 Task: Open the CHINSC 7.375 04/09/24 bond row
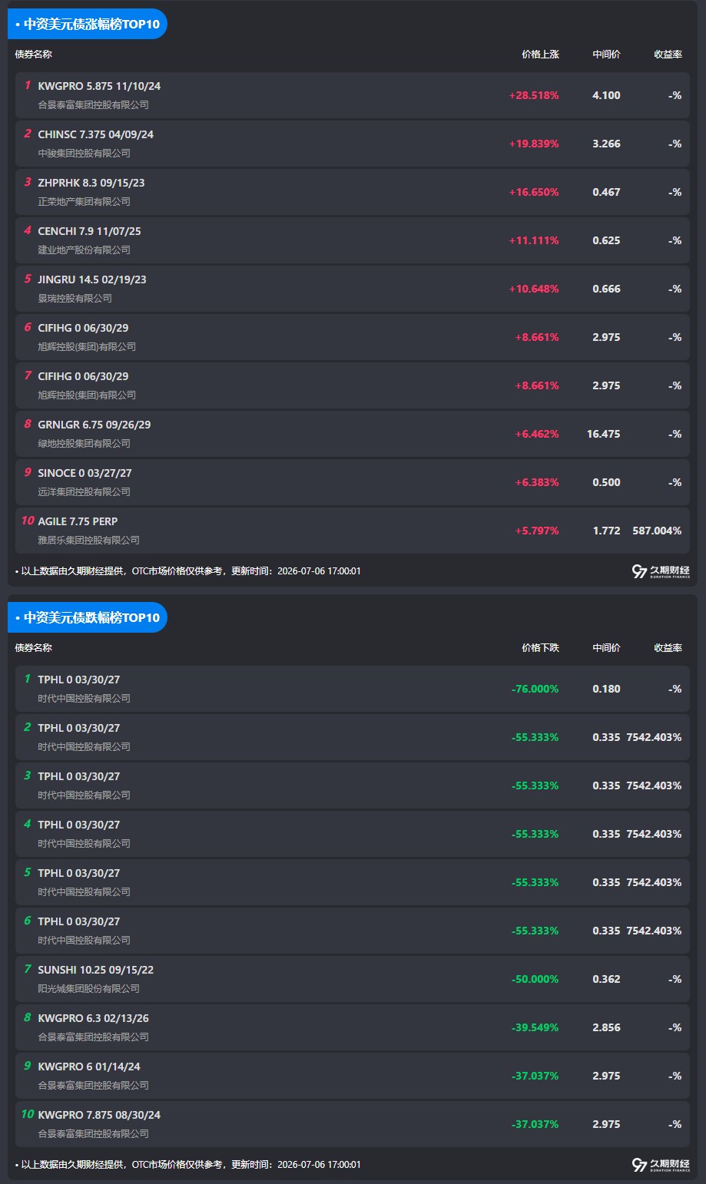point(353,144)
